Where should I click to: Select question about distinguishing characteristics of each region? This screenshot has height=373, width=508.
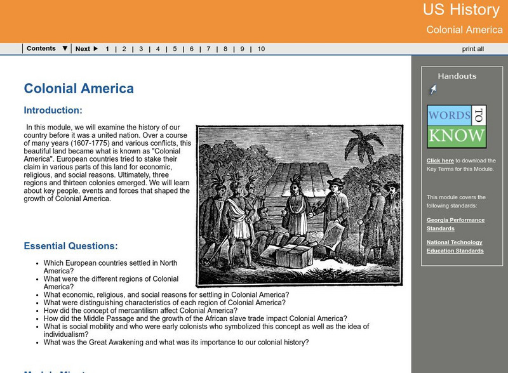click(164, 303)
